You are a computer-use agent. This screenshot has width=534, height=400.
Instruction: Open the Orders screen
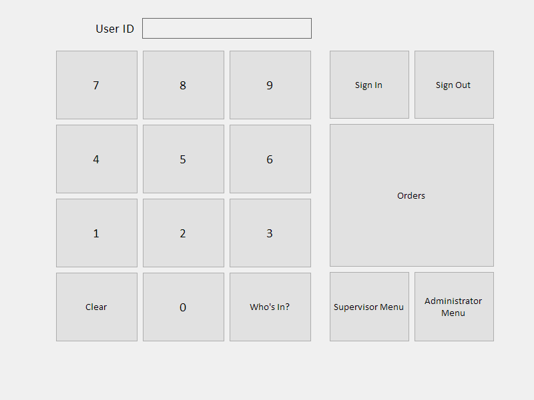[x=411, y=195]
